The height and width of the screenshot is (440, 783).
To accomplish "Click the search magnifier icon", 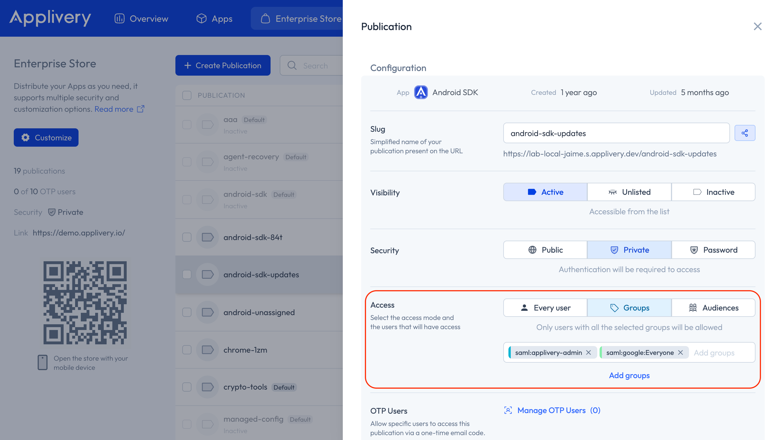I will point(292,65).
